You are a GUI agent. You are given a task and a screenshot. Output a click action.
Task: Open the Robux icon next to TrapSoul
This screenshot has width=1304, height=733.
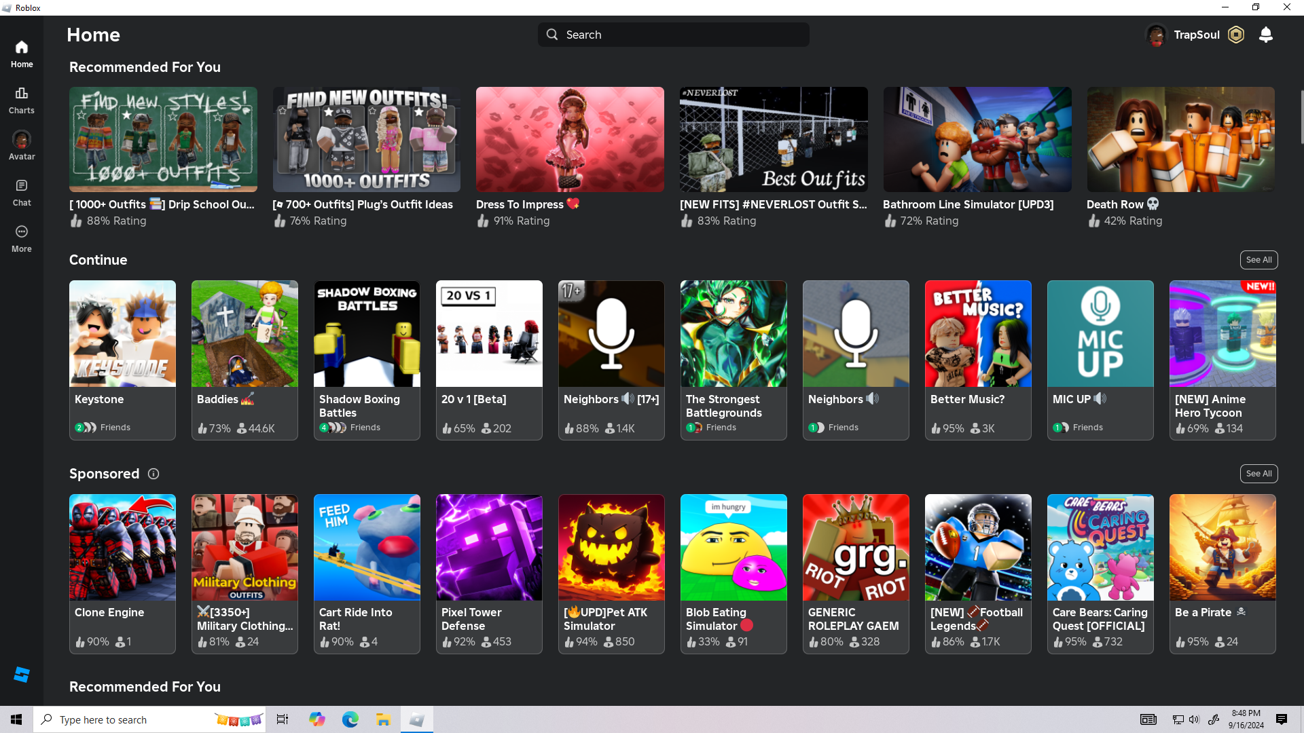(x=1236, y=35)
